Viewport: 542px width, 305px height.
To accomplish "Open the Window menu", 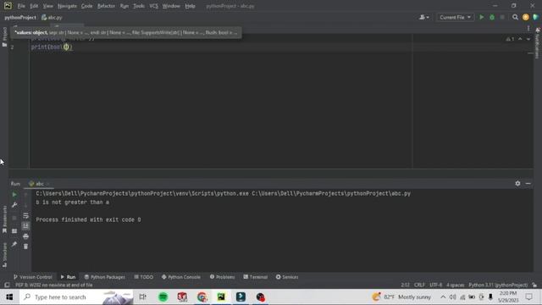I will click(x=171, y=6).
